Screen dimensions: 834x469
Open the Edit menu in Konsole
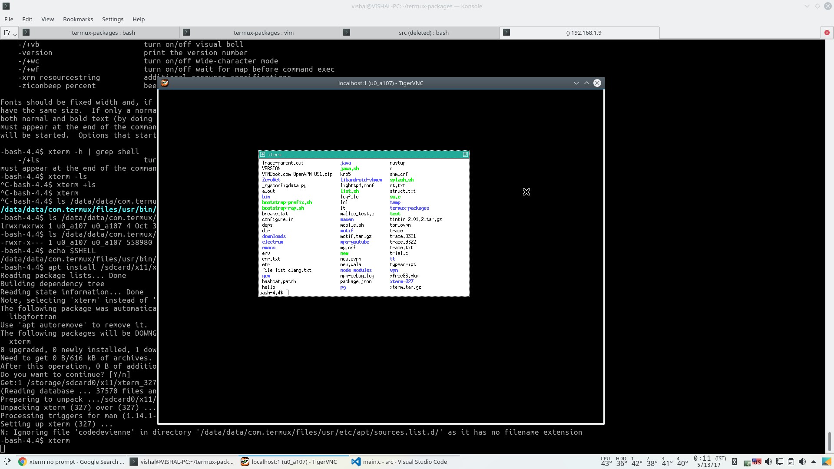click(x=27, y=19)
